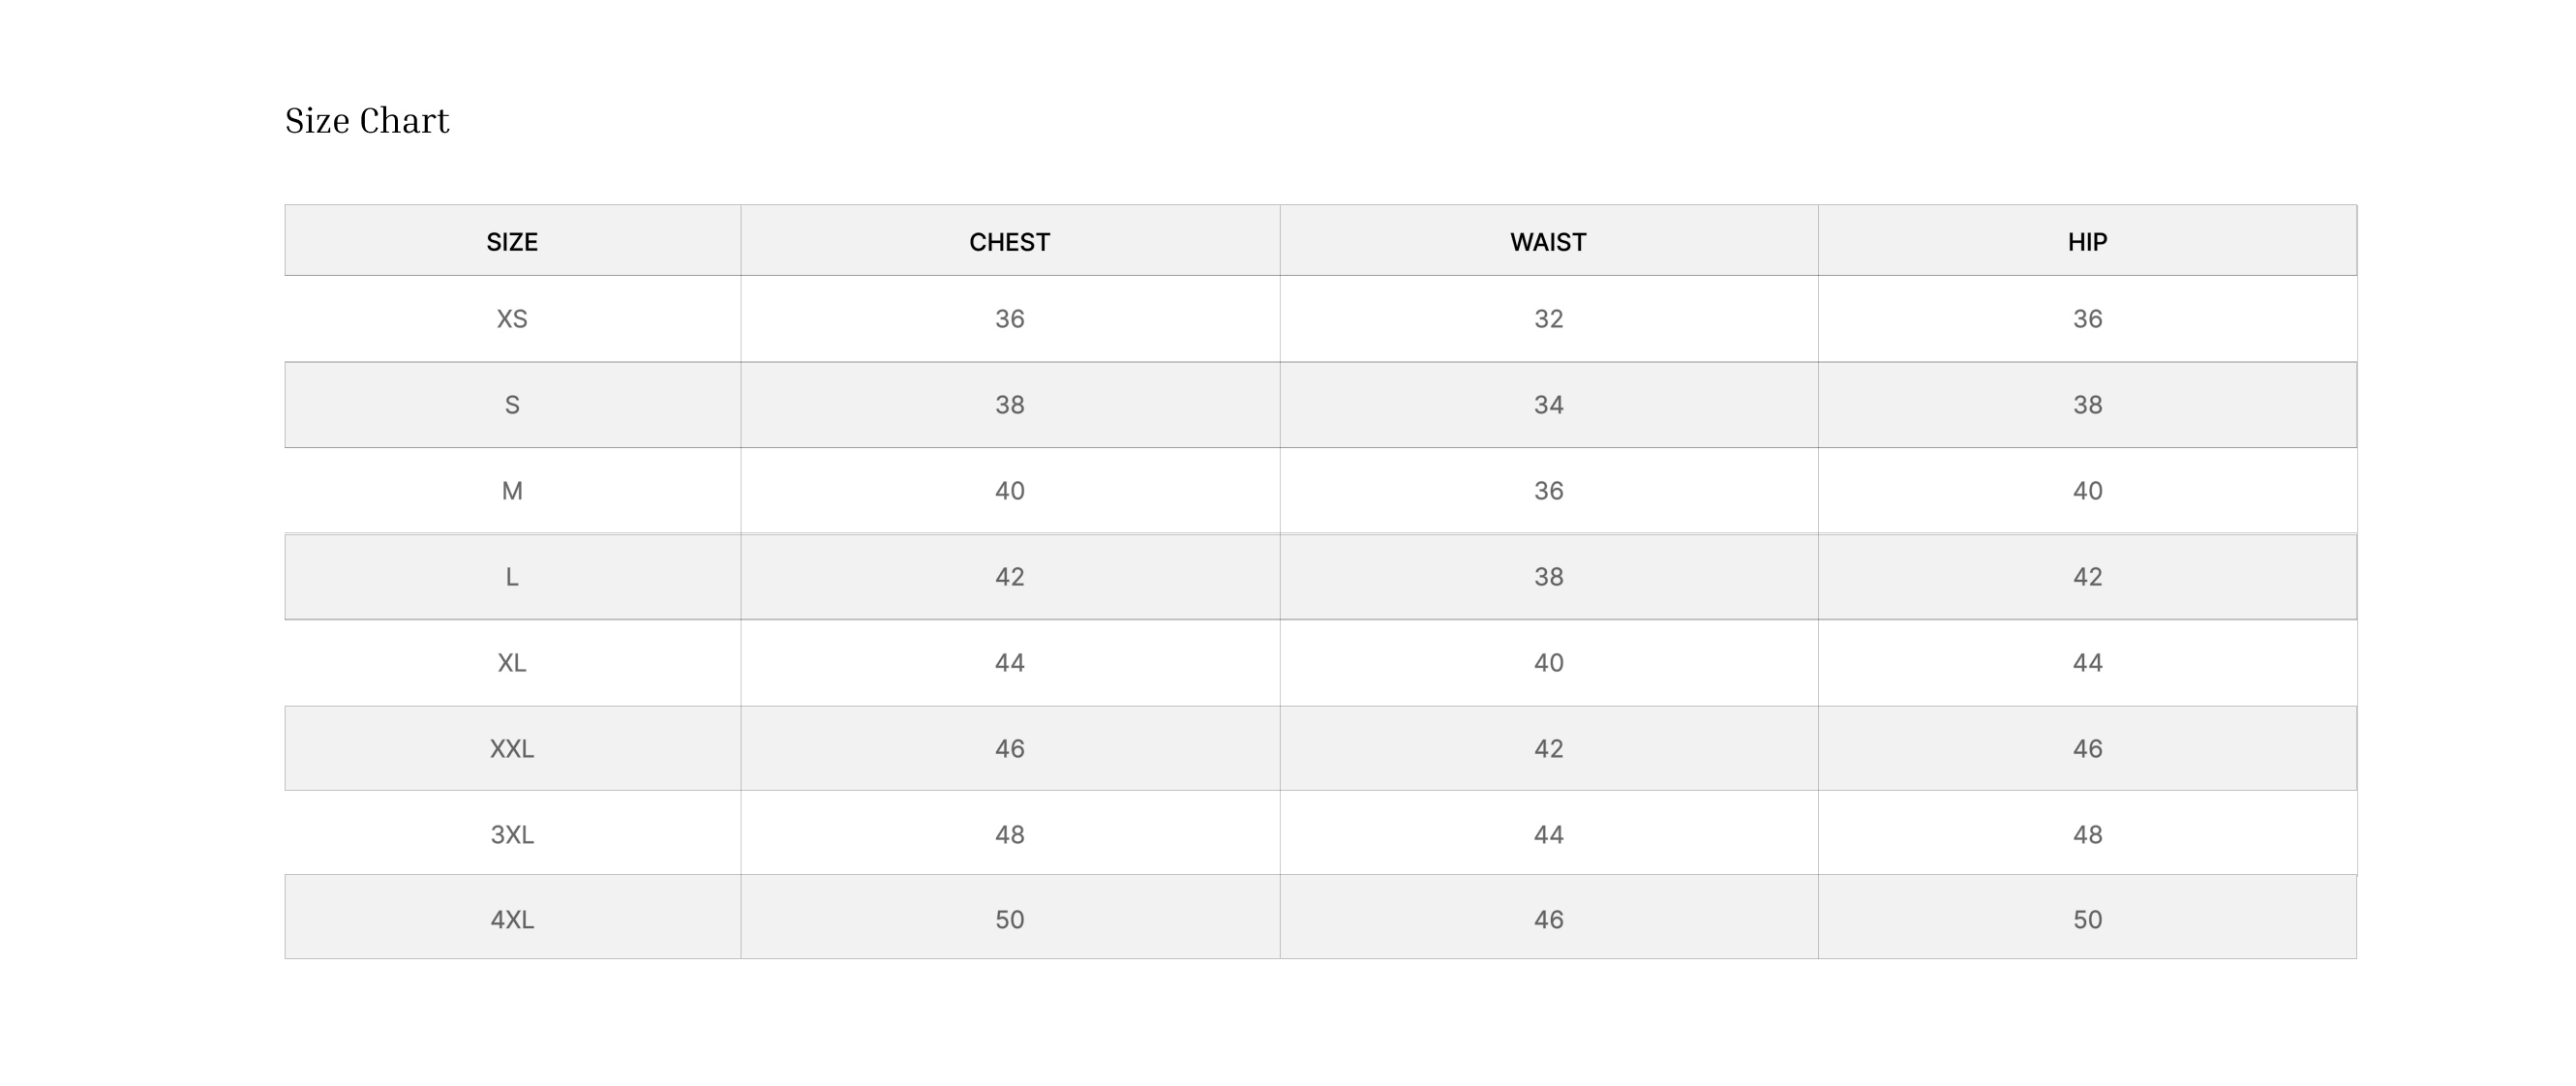2576x1086 pixels.
Task: Select the 3XL size cell
Action: click(x=512, y=835)
